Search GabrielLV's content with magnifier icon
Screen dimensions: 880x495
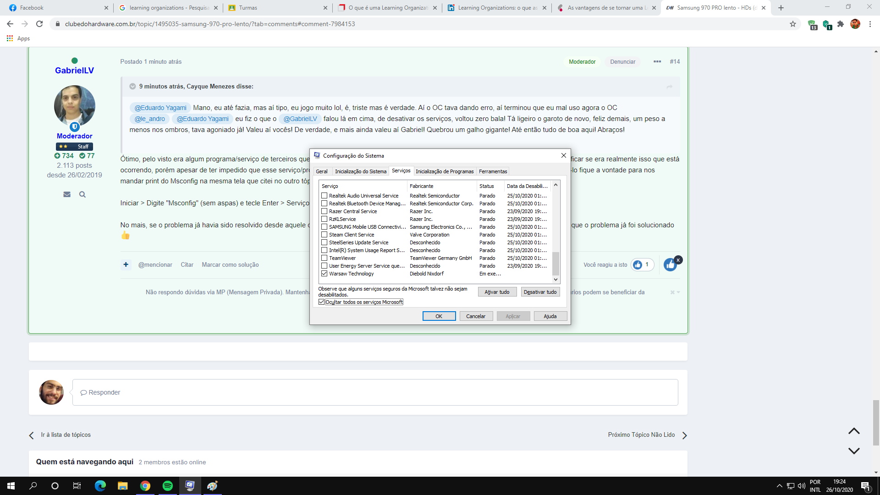click(82, 194)
